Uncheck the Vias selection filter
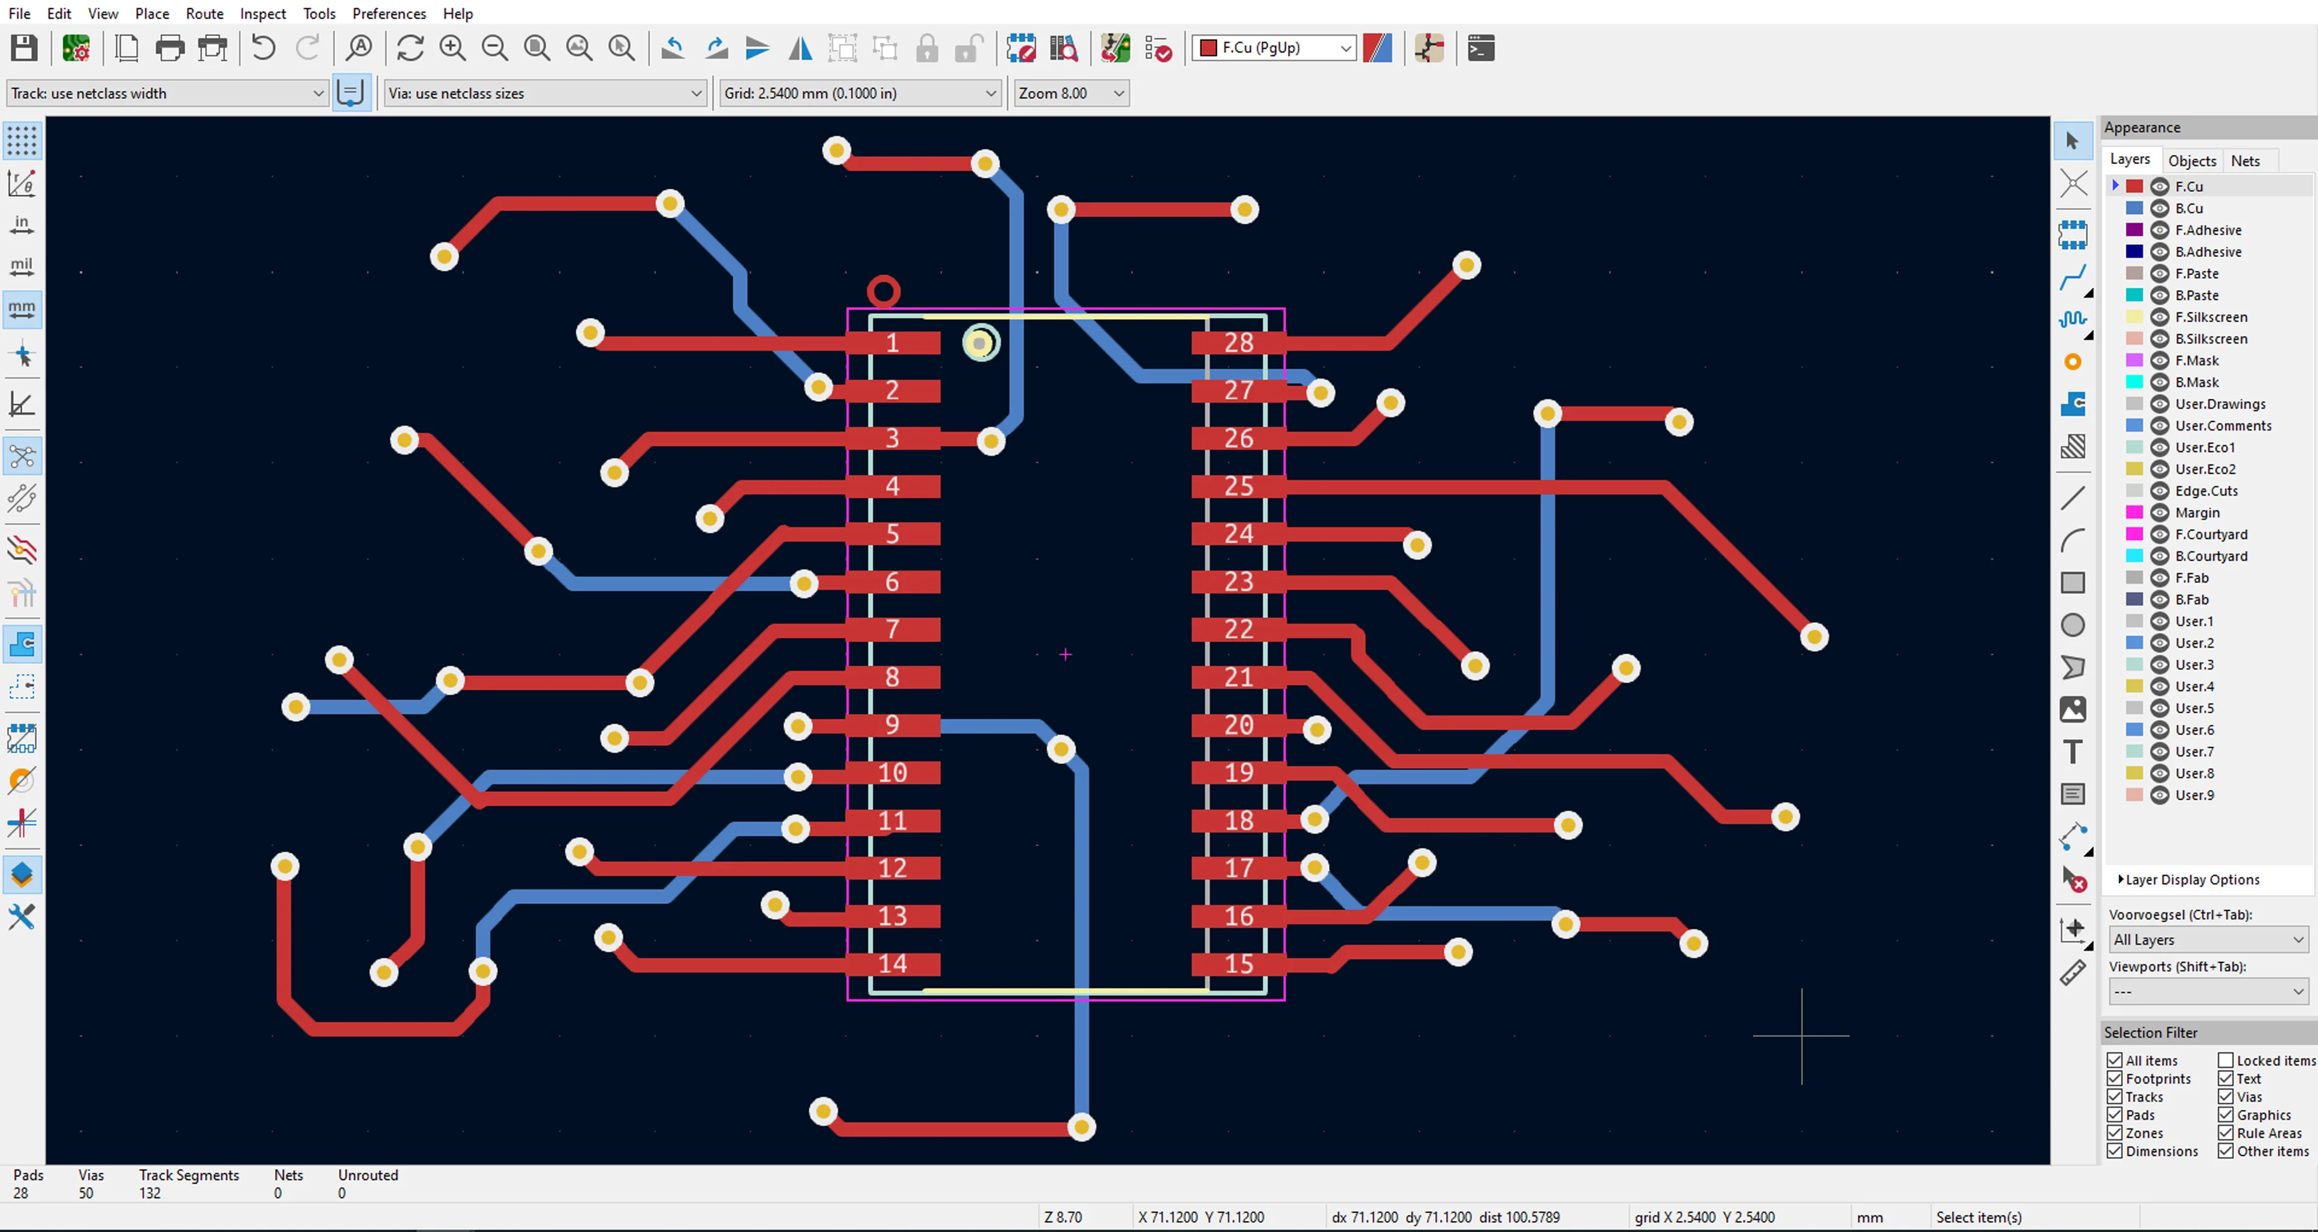 click(2225, 1096)
